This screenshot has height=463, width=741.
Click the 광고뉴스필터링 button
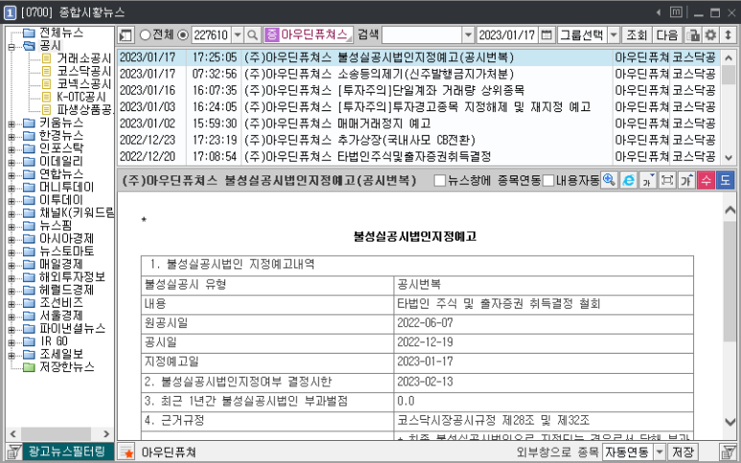(66, 451)
